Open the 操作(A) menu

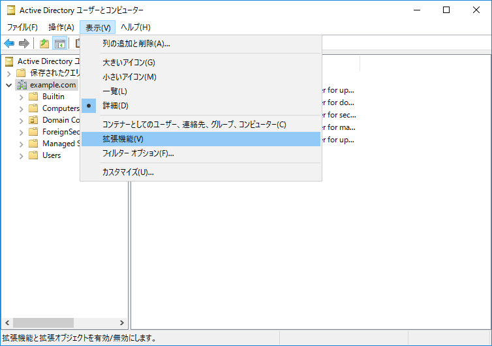click(x=61, y=27)
